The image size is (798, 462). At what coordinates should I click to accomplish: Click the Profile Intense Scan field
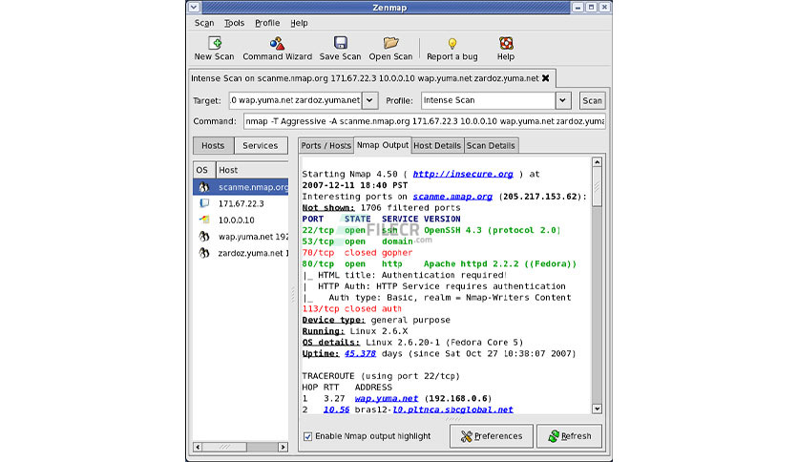488,101
